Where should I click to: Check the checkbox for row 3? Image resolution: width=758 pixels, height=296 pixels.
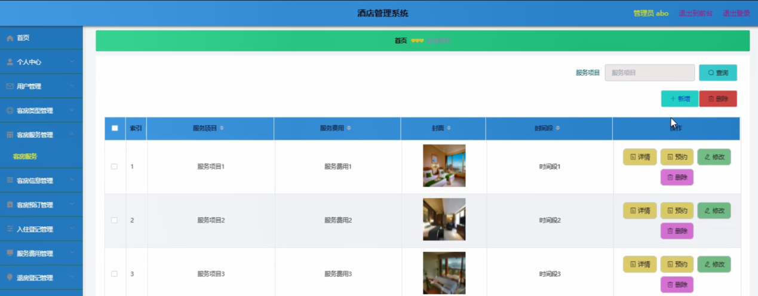pos(115,274)
